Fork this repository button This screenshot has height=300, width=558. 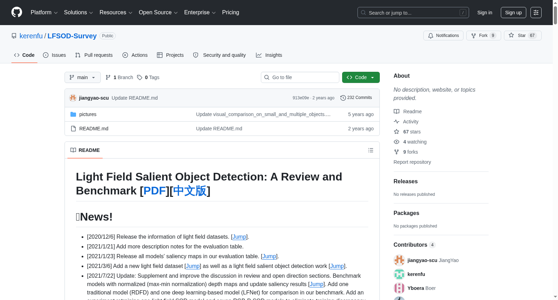[483, 36]
